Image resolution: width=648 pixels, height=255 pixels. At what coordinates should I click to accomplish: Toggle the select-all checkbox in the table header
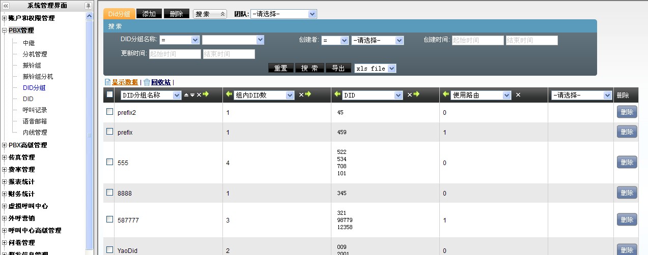point(109,94)
